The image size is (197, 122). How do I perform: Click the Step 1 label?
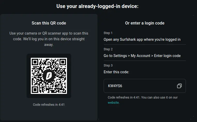(108, 33)
